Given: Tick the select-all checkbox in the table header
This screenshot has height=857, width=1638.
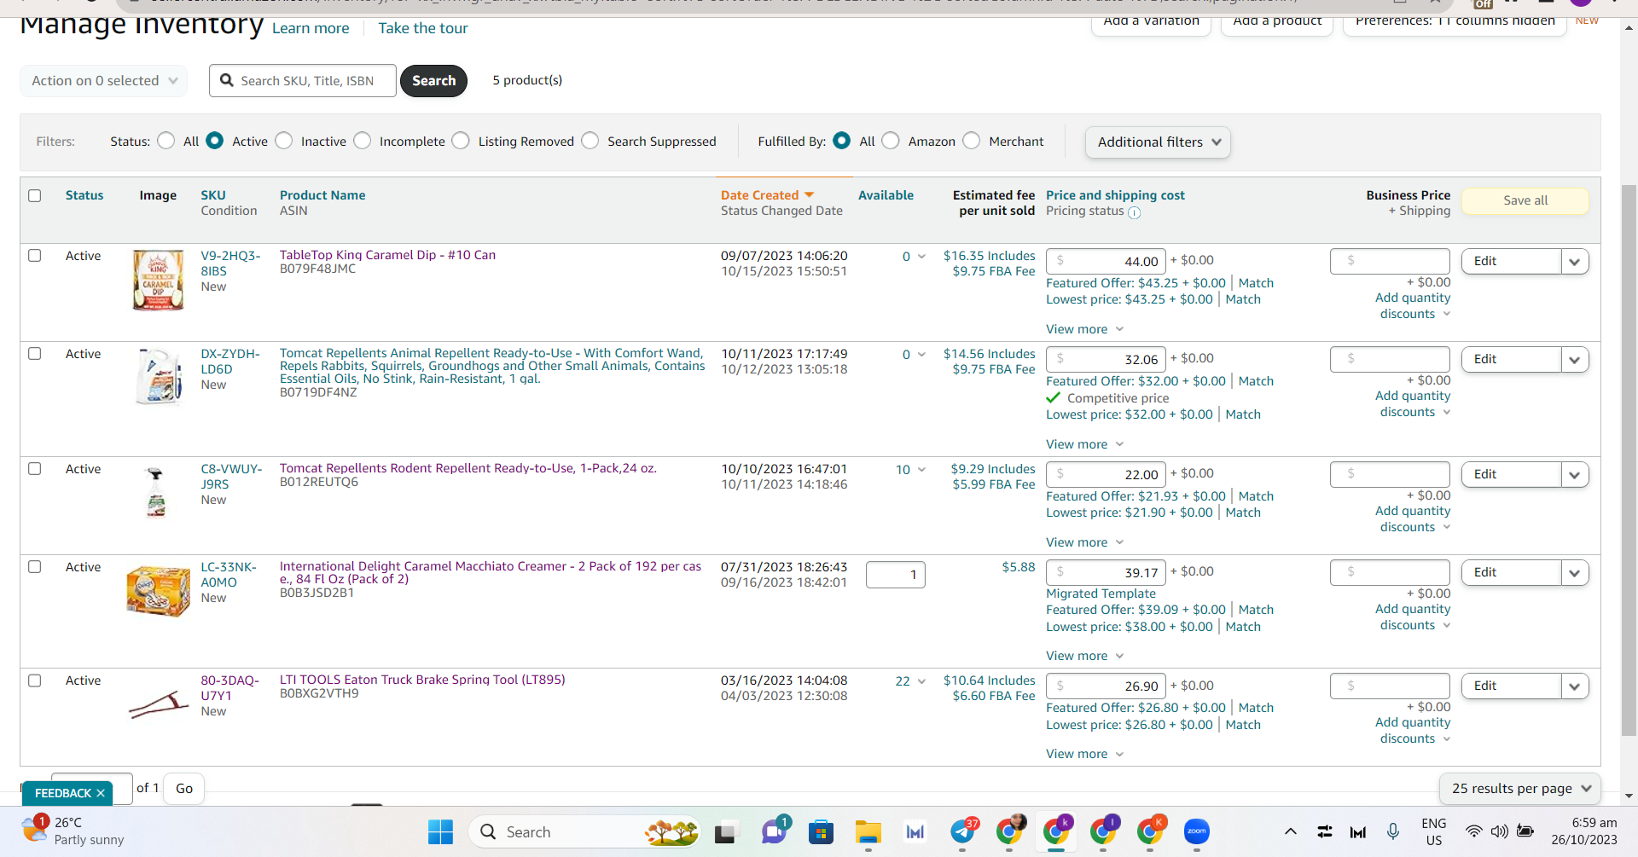Looking at the screenshot, I should coord(35,195).
